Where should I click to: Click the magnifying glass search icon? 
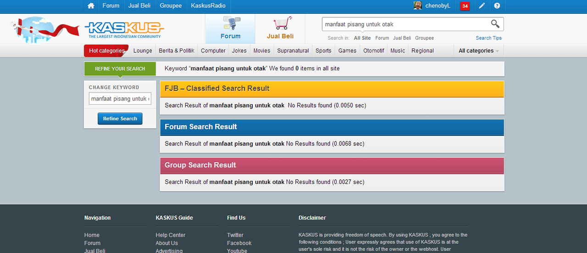click(495, 24)
